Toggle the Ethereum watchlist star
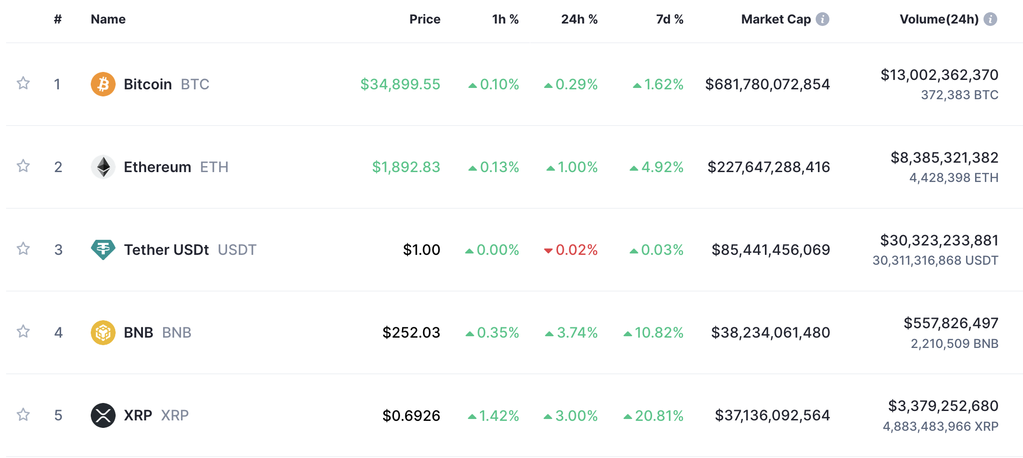The image size is (1023, 458). click(x=23, y=166)
